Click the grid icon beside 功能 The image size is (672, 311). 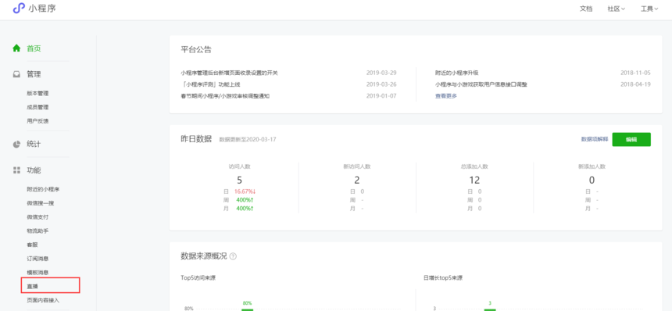click(16, 170)
